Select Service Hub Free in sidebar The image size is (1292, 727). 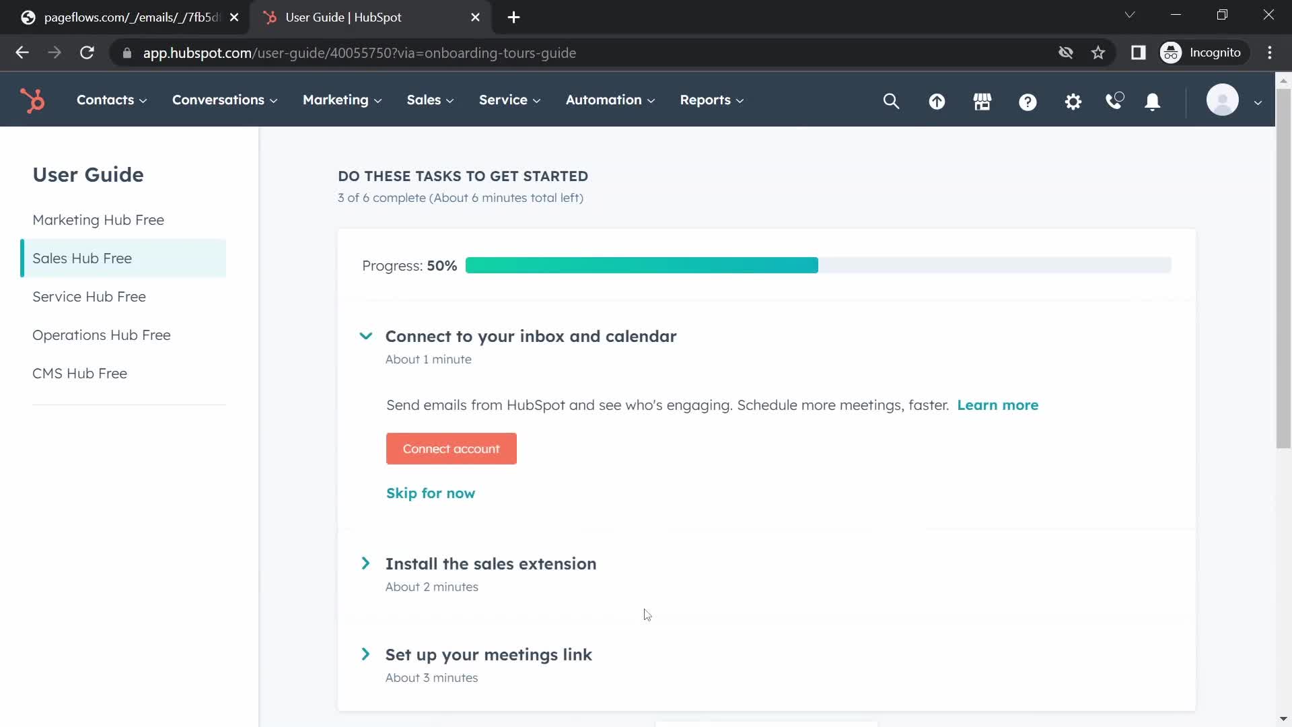[x=123, y=297]
